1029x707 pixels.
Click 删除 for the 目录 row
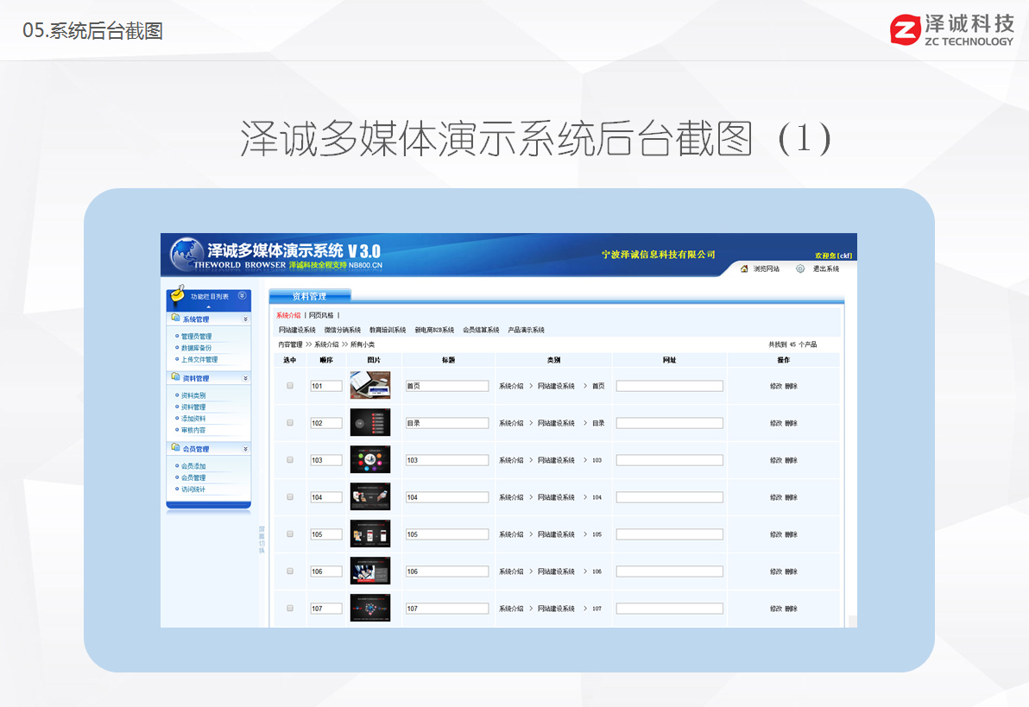pyautogui.click(x=791, y=423)
